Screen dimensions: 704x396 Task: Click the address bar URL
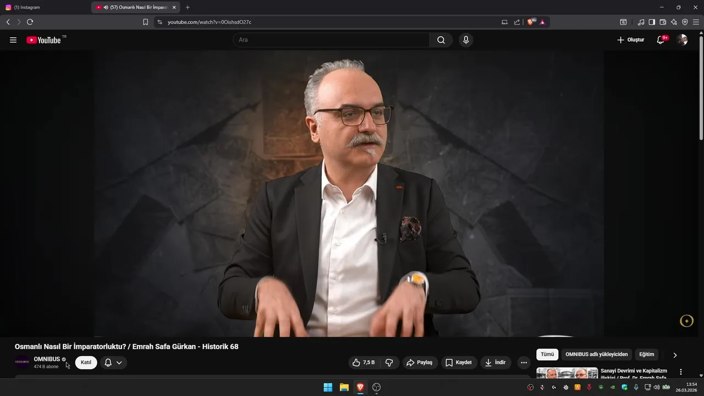click(x=210, y=22)
